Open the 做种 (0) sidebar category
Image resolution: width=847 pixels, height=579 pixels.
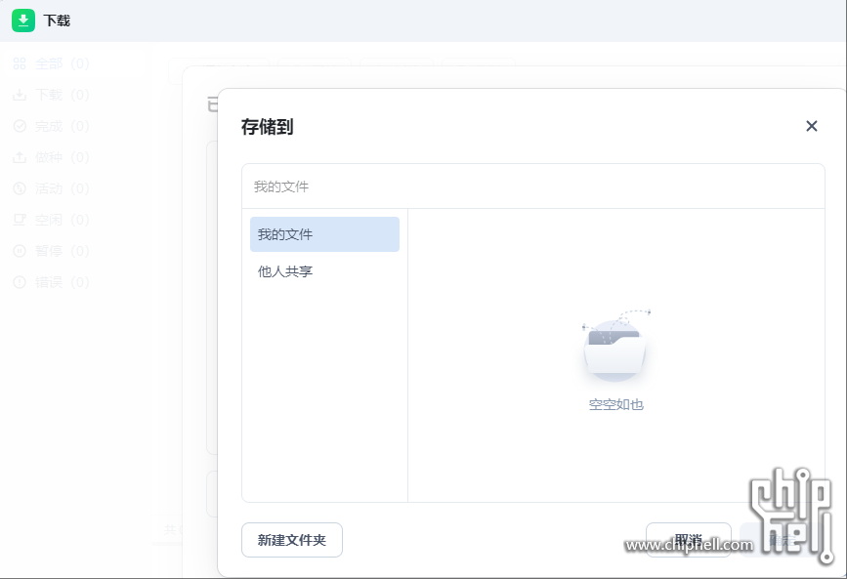tap(52, 157)
